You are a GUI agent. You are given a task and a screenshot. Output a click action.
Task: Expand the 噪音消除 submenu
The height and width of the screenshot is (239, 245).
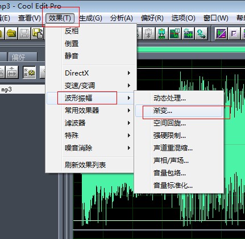click(x=90, y=148)
